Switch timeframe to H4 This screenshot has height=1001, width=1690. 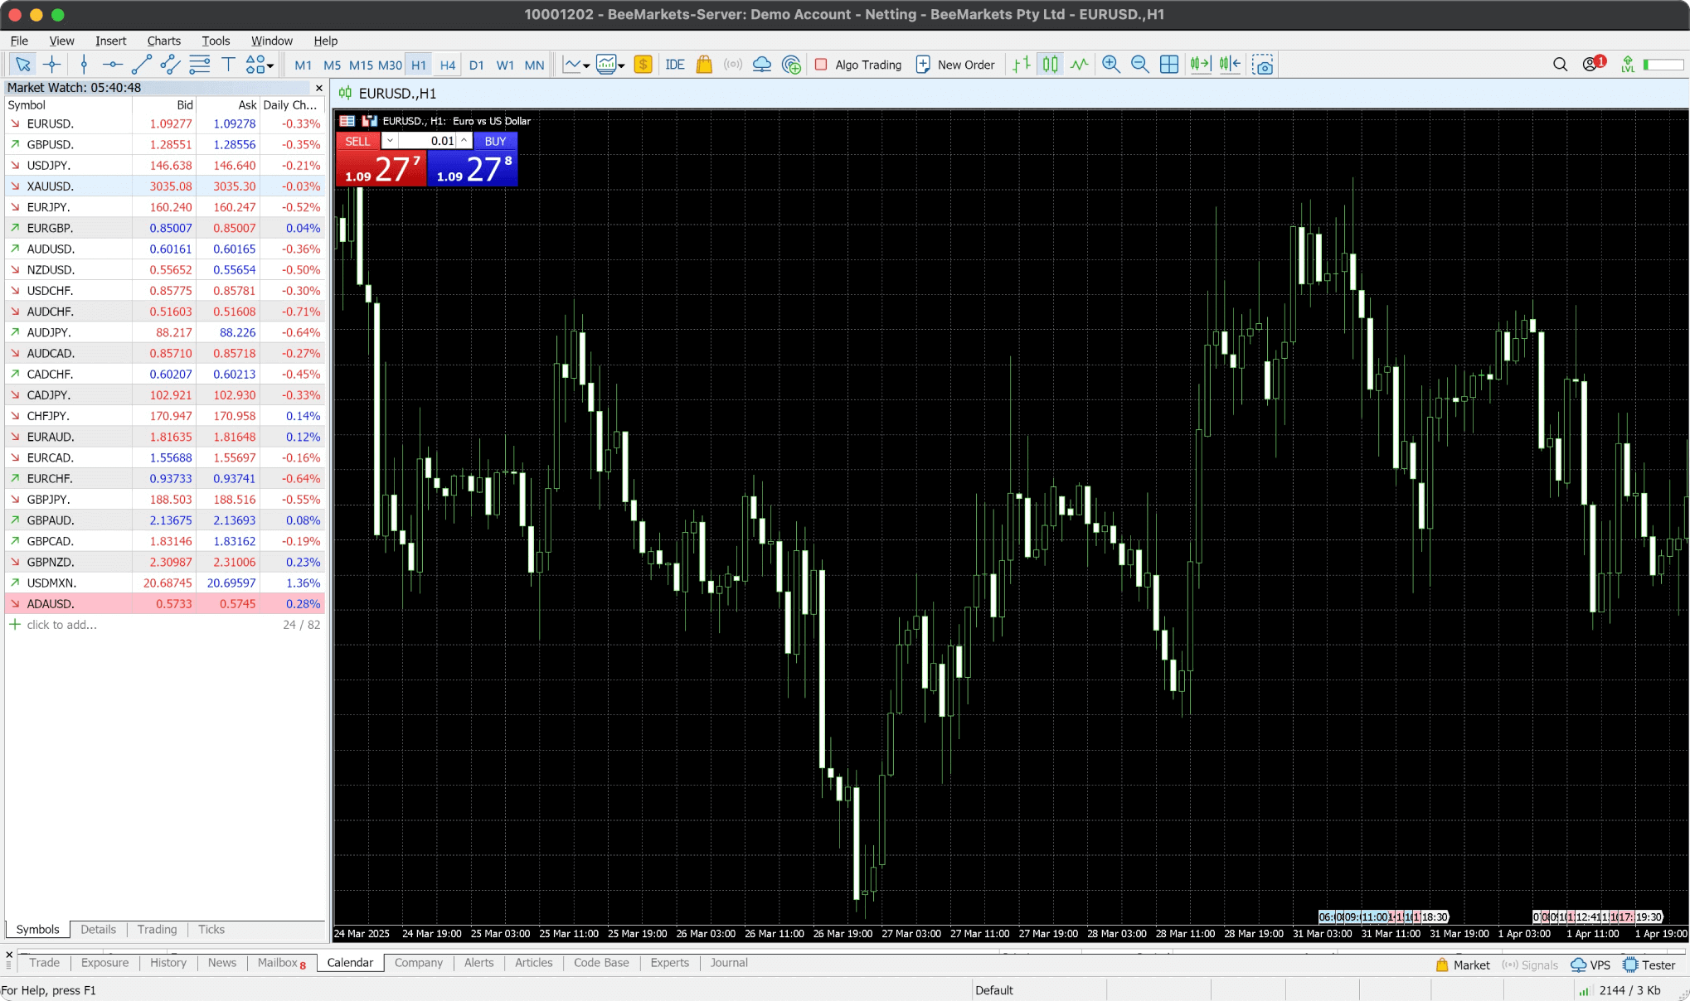pyautogui.click(x=447, y=65)
